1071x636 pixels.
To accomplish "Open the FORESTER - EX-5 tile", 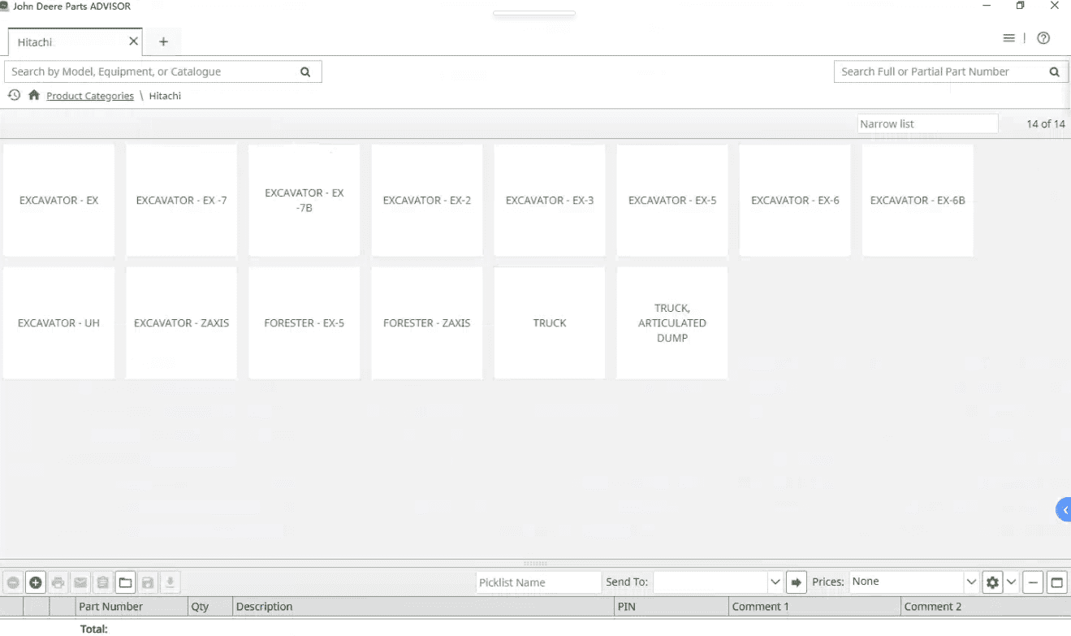I will [304, 322].
